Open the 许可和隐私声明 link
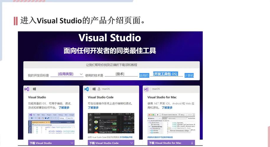270x147 pixels. (x=126, y=137)
